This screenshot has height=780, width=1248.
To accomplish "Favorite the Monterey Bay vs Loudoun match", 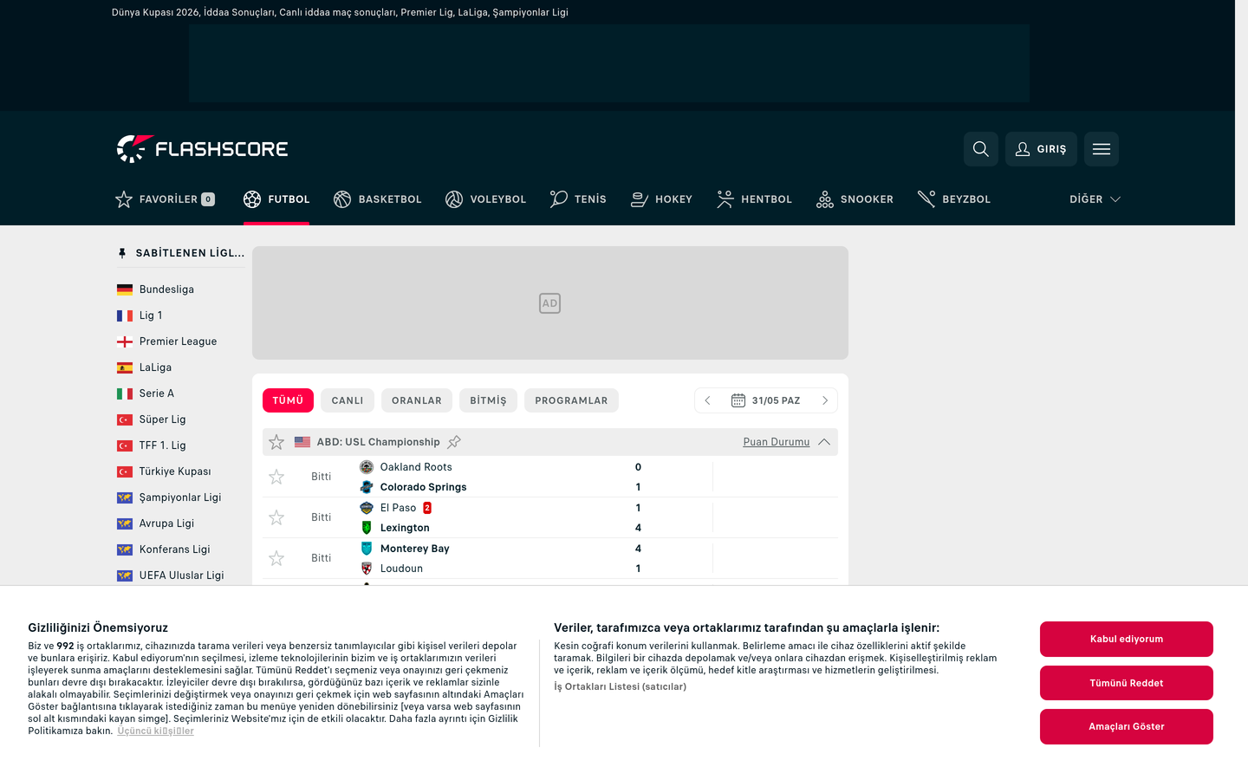I will pyautogui.click(x=276, y=558).
